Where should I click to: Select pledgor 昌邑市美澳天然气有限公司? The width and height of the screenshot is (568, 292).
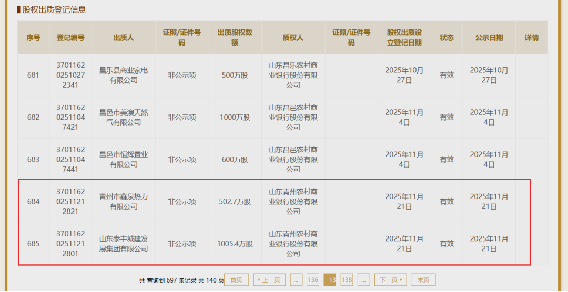click(124, 117)
